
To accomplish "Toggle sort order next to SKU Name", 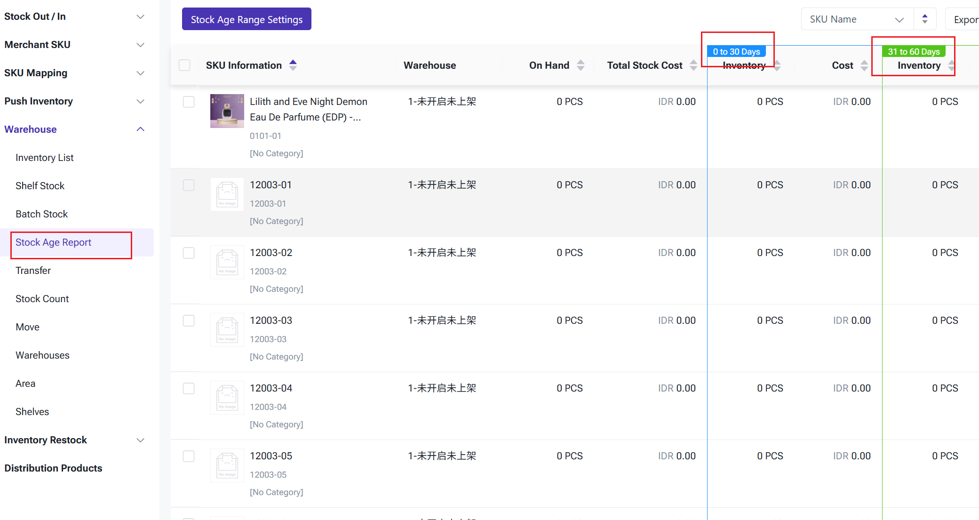I will coord(924,19).
